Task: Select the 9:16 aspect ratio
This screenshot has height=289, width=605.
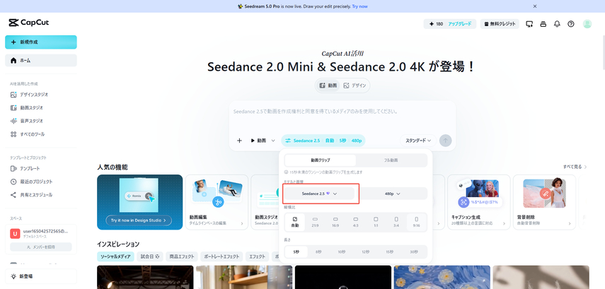Action: [x=416, y=222]
